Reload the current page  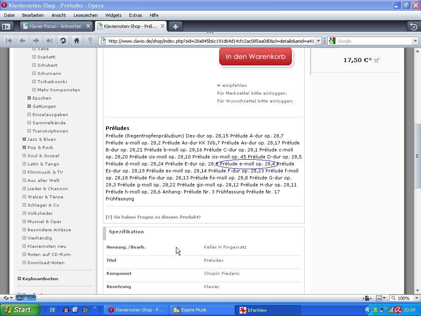pos(63,41)
